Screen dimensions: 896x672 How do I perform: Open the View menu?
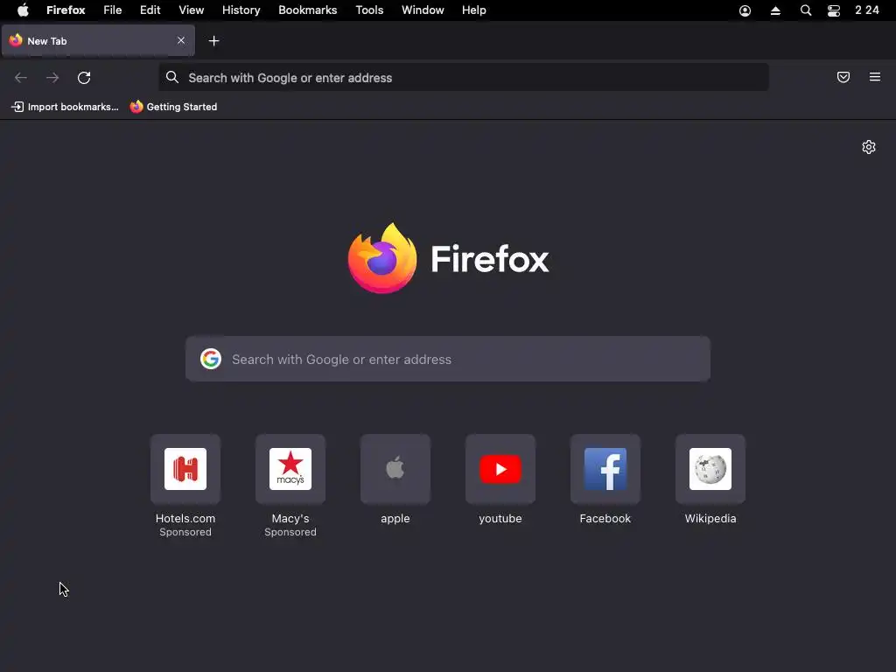tap(191, 10)
